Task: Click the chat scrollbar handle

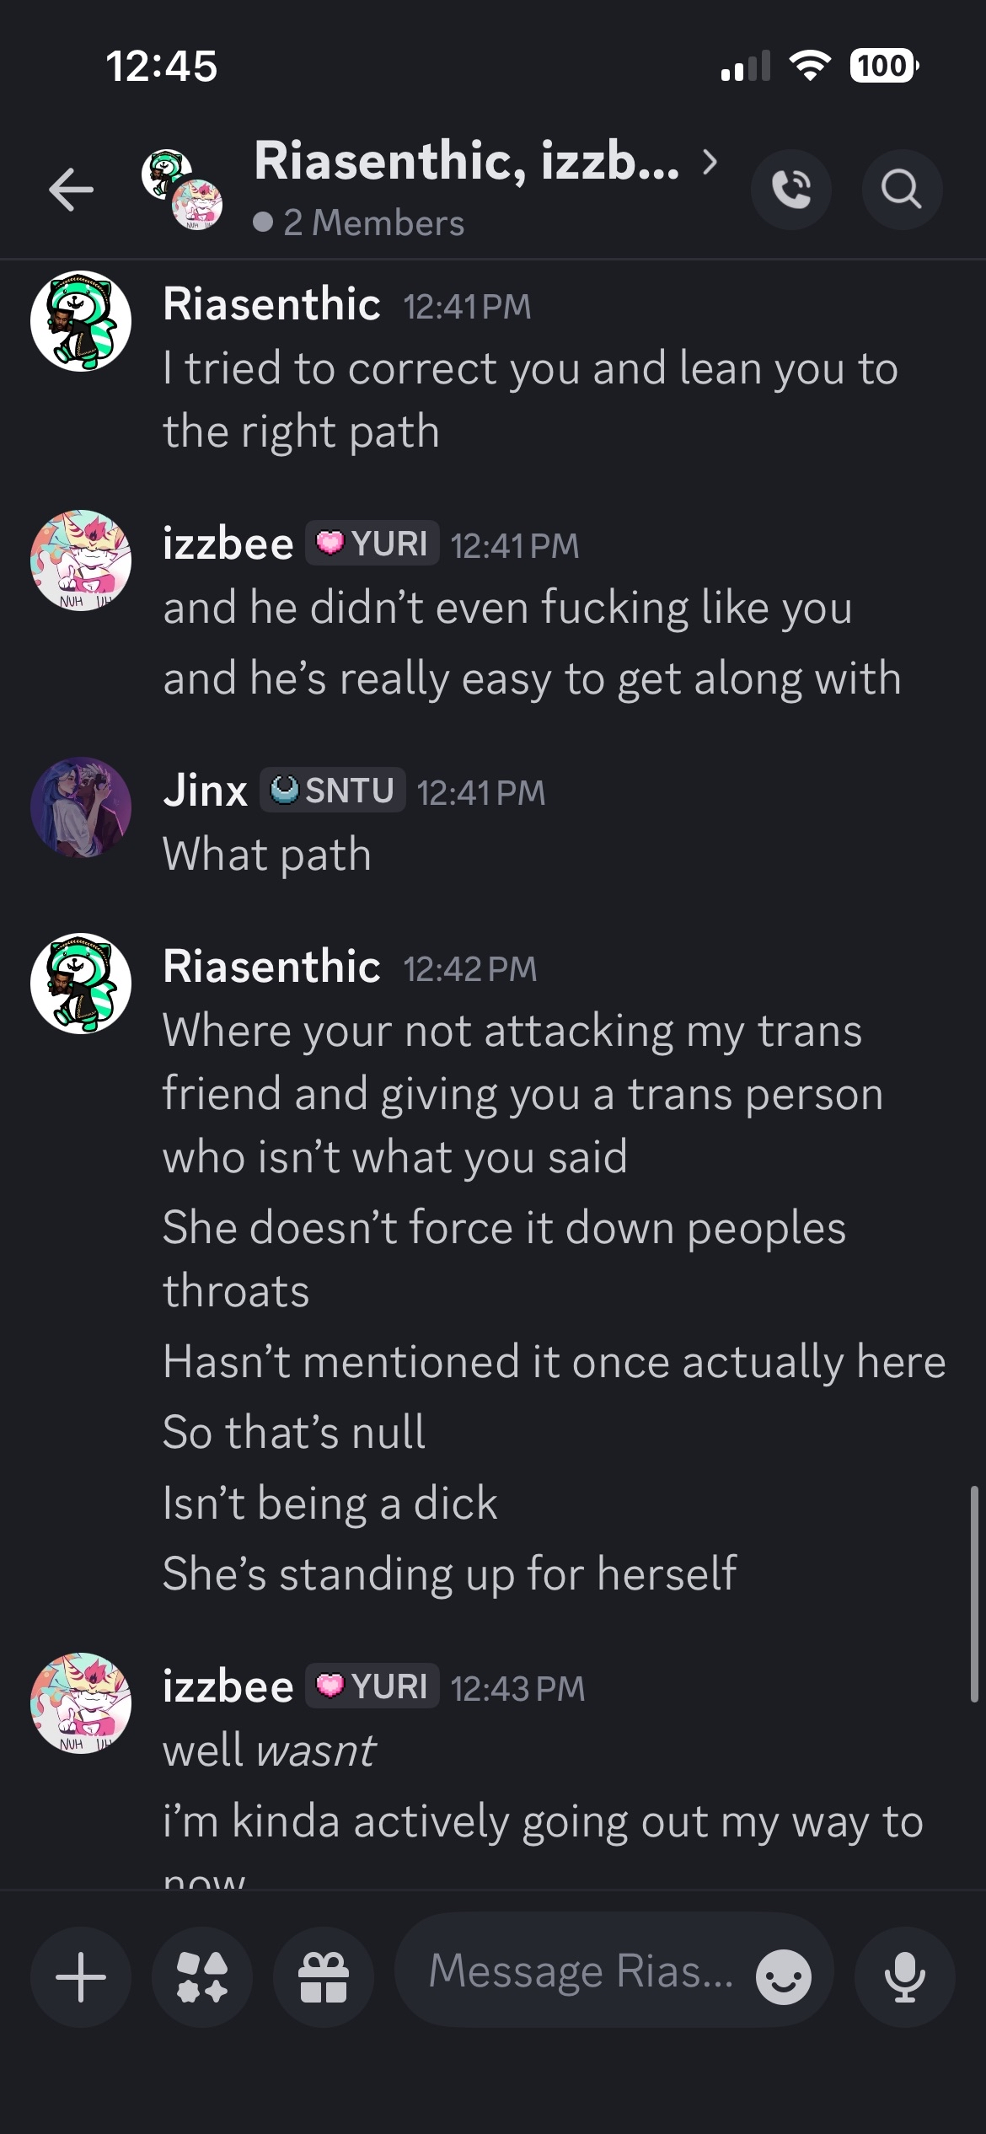Action: pyautogui.click(x=974, y=1594)
